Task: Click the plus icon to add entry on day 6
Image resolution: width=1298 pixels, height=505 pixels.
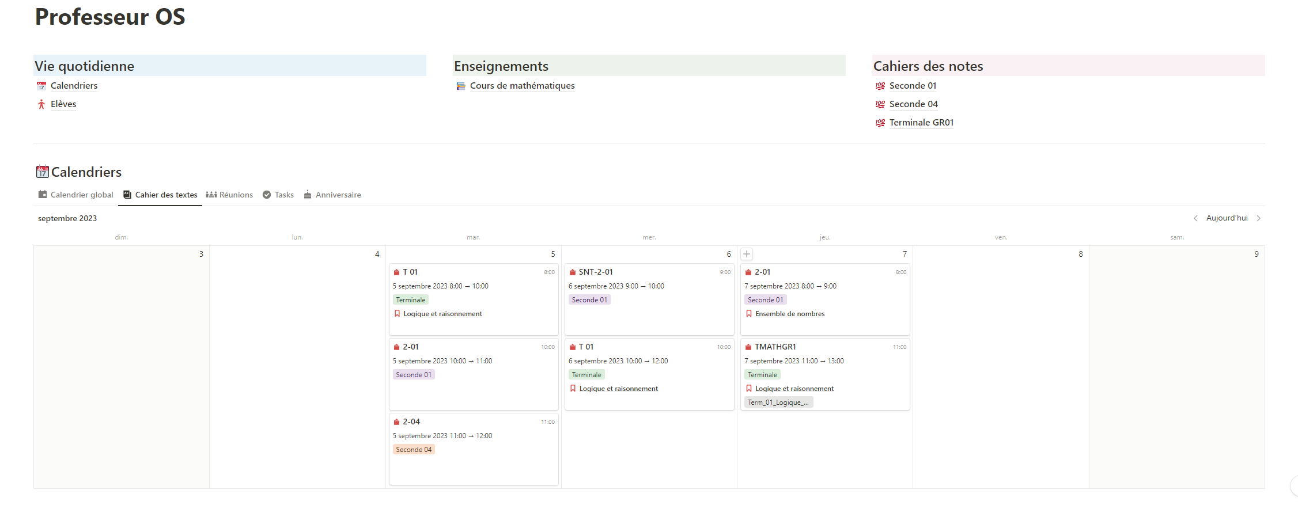Action: 747,254
